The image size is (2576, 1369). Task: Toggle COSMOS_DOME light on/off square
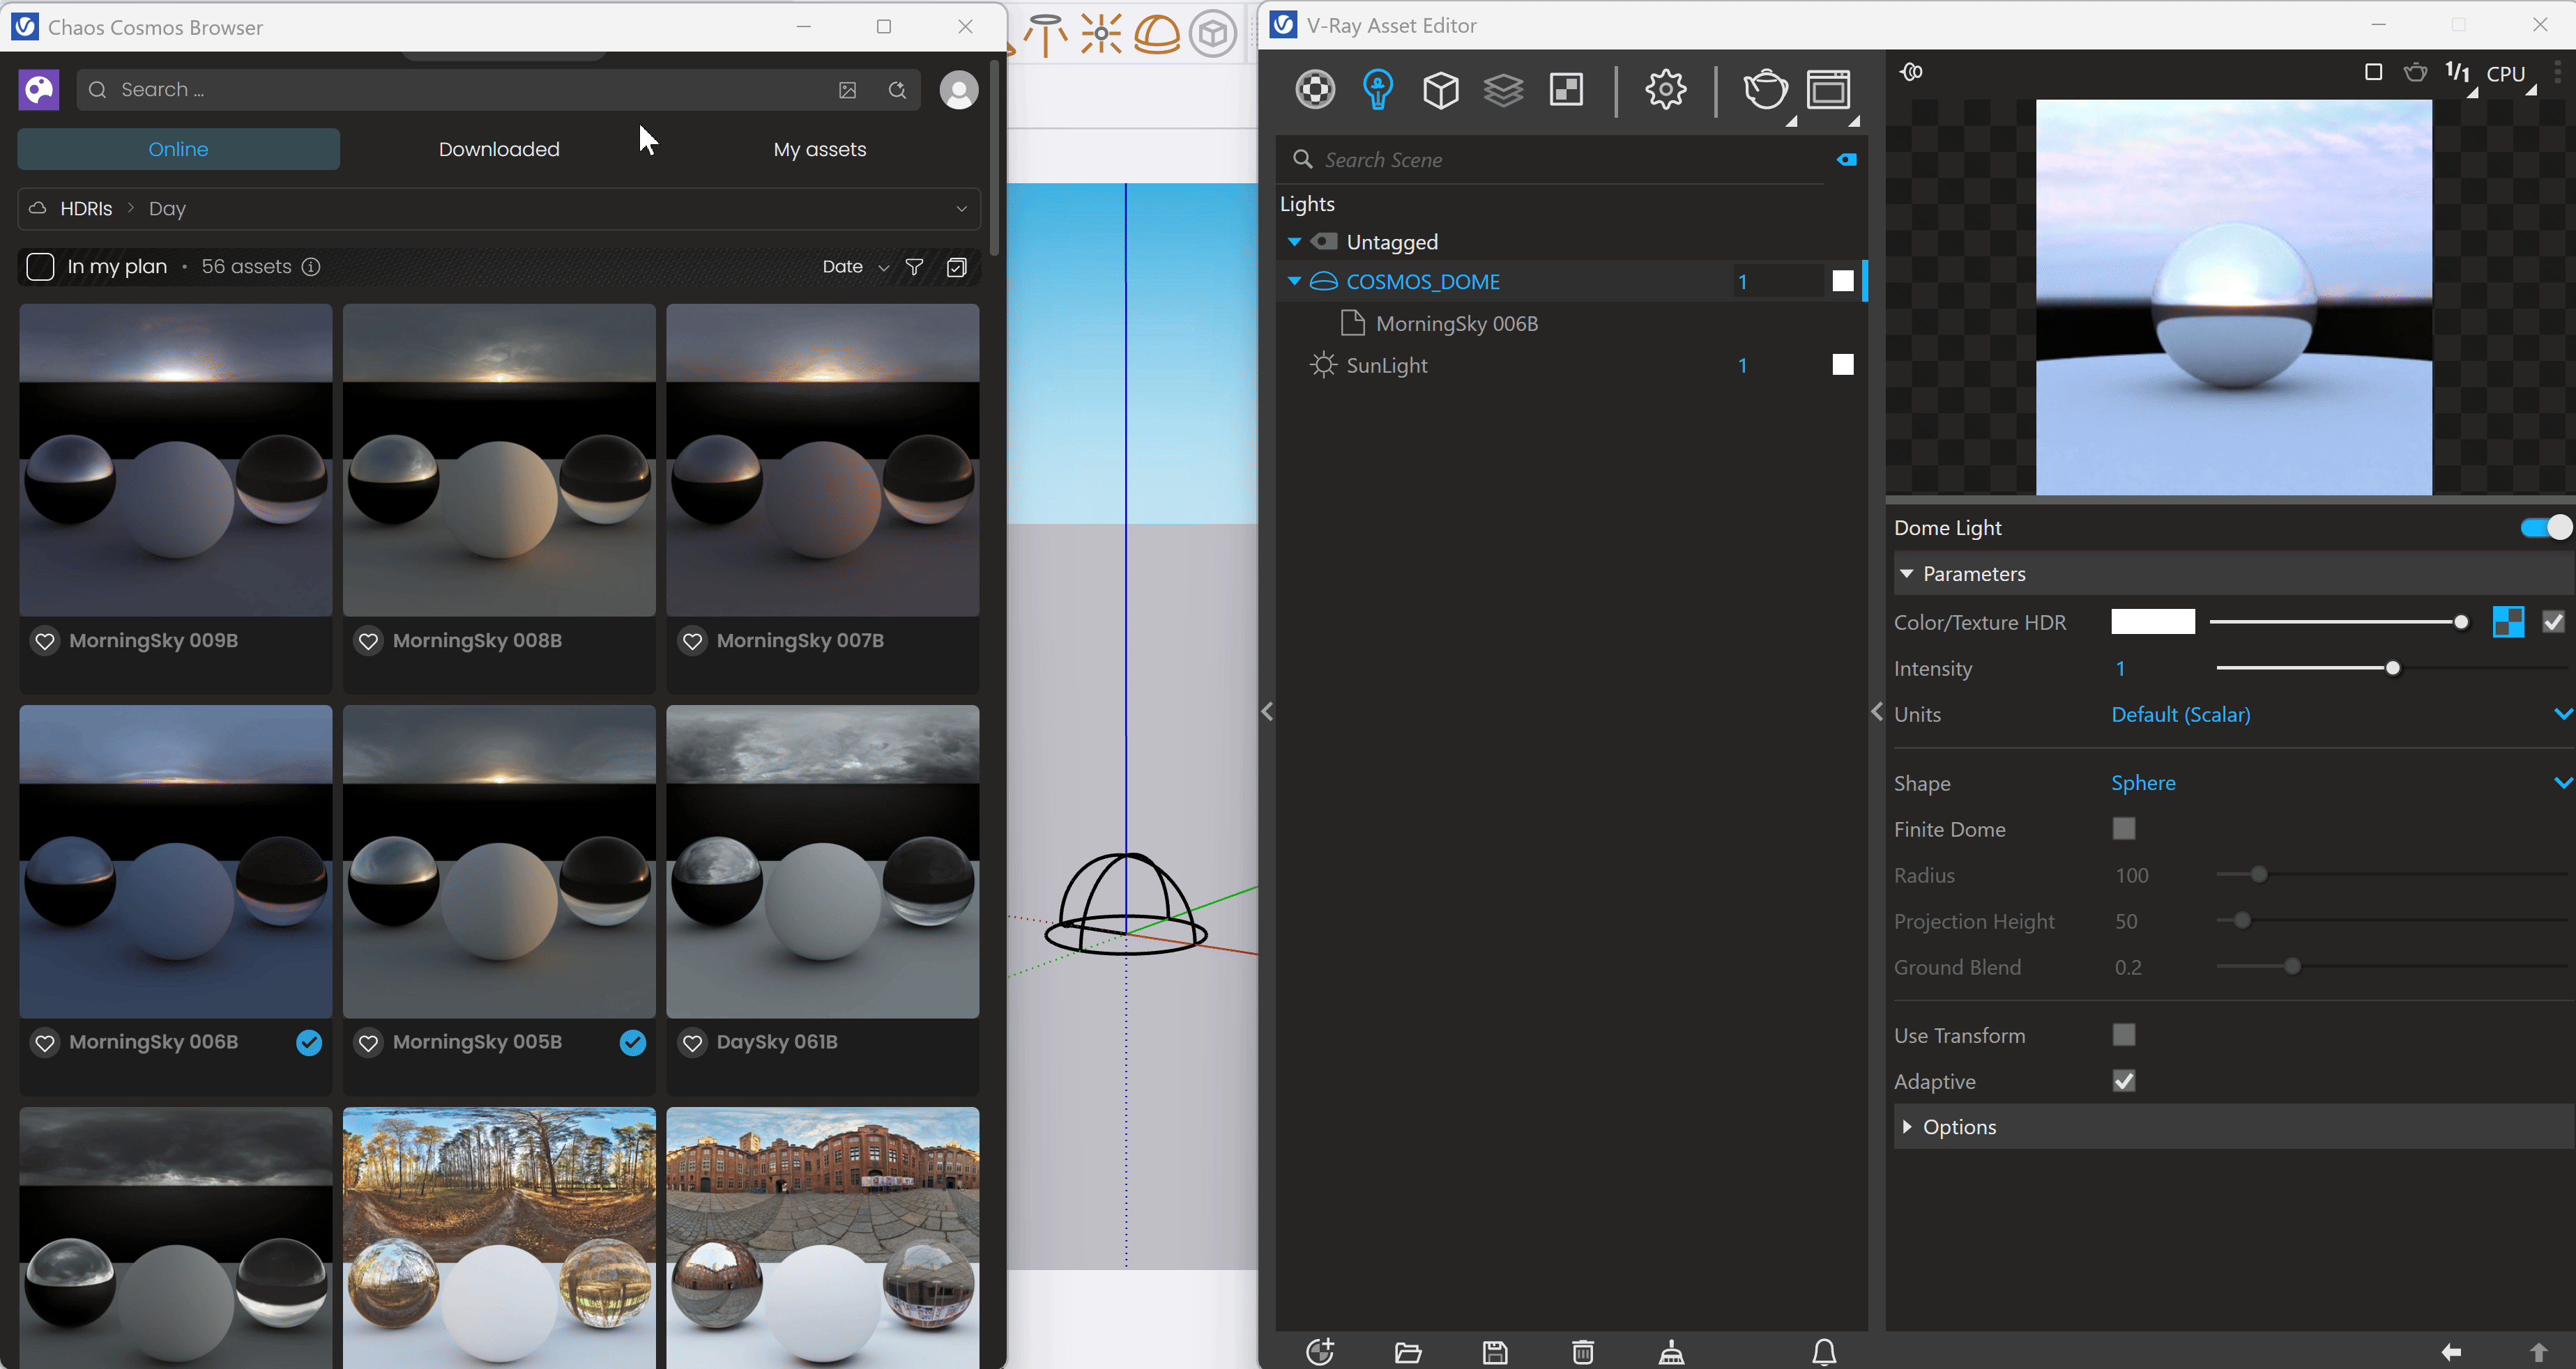(1842, 281)
